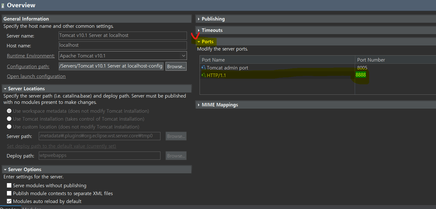Collapse the Server Options section
The image size is (436, 209).
click(5, 170)
